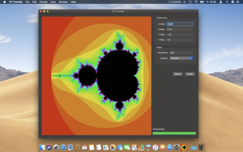Open the Trash in the dock
Image resolution: width=243 pixels, height=152 pixels.
[x=201, y=147]
